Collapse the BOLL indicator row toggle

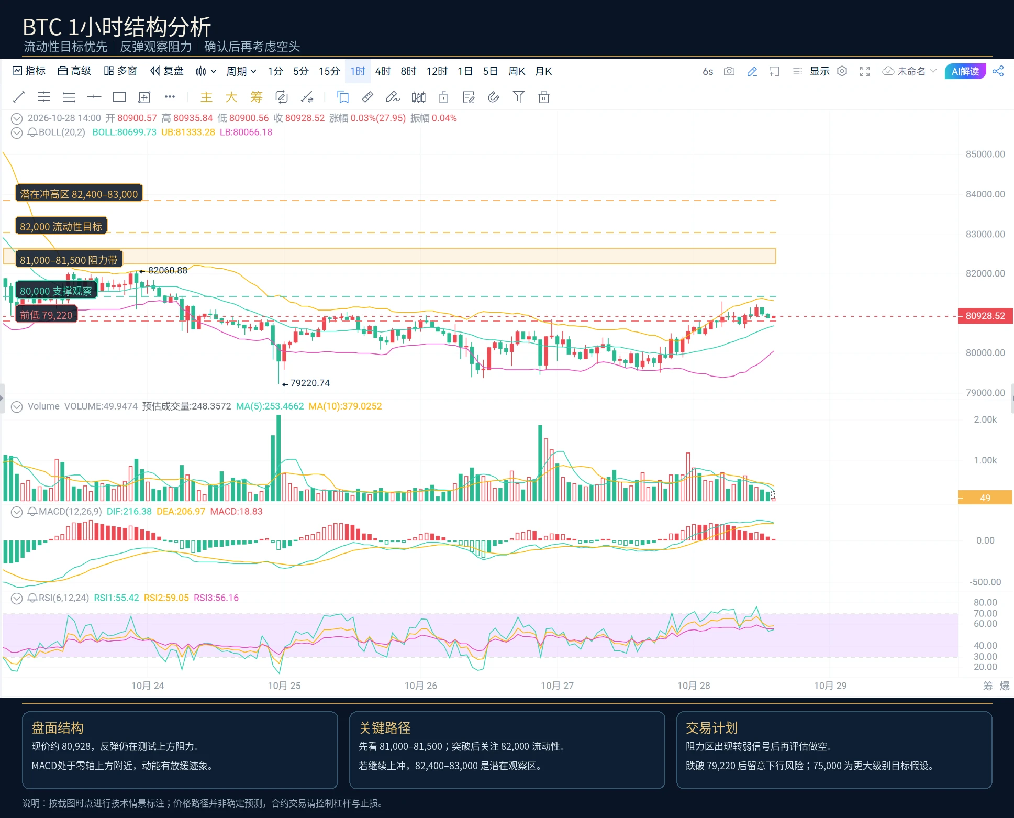point(17,132)
